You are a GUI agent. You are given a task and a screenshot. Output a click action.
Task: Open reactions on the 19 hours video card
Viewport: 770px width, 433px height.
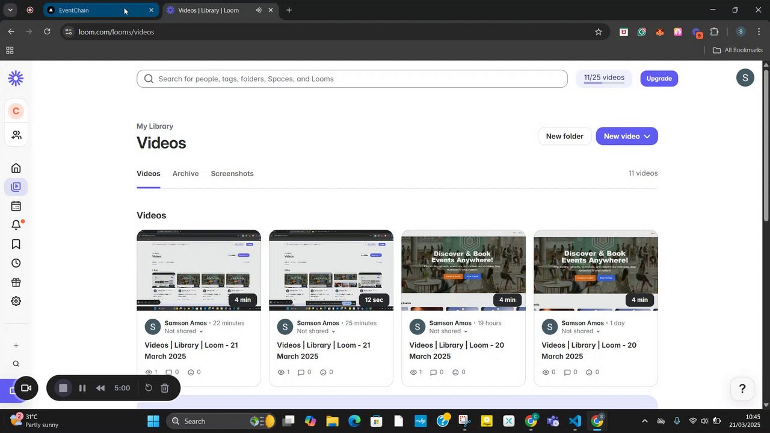(459, 372)
